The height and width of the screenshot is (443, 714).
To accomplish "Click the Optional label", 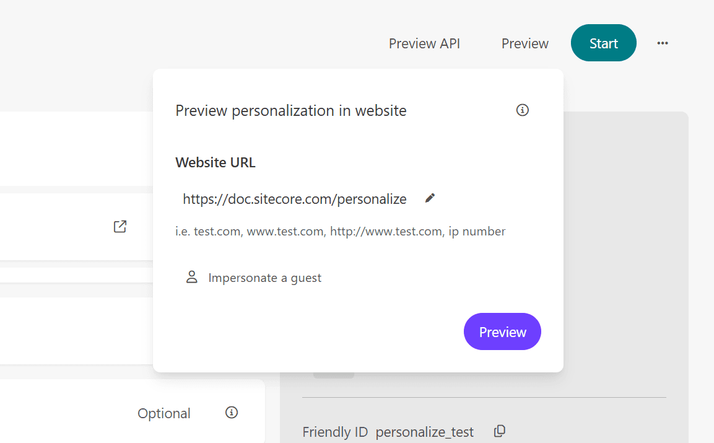I will pos(164,413).
